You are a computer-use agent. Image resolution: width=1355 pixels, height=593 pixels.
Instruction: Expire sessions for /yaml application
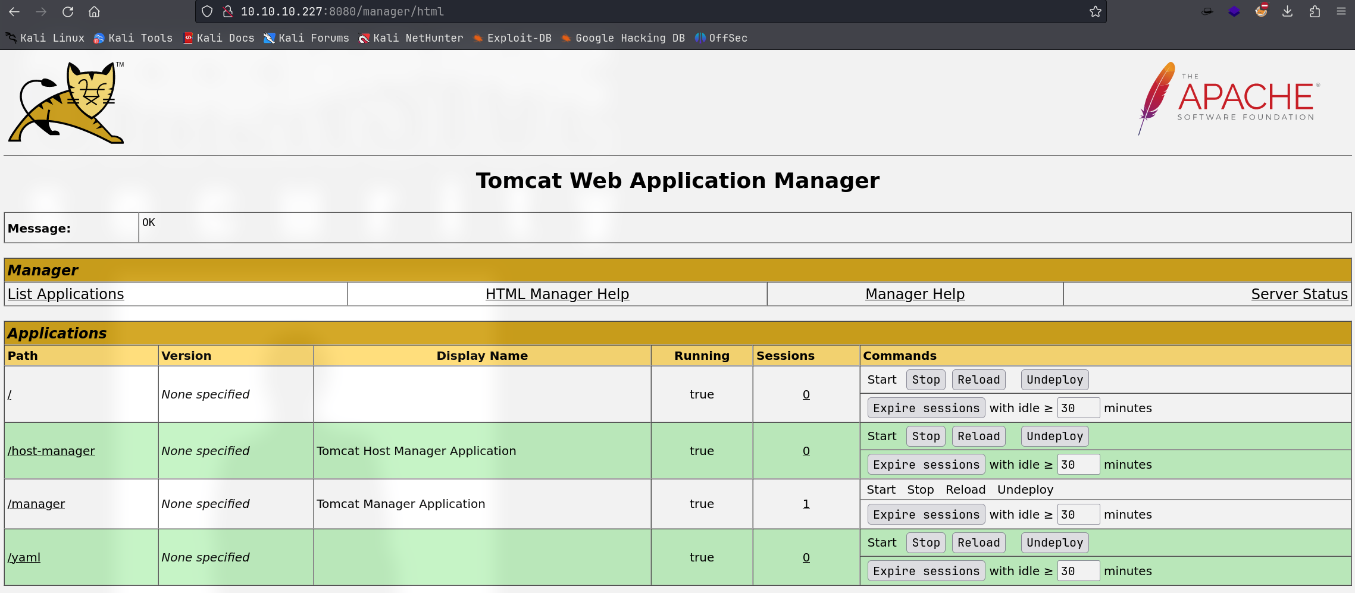pos(926,571)
